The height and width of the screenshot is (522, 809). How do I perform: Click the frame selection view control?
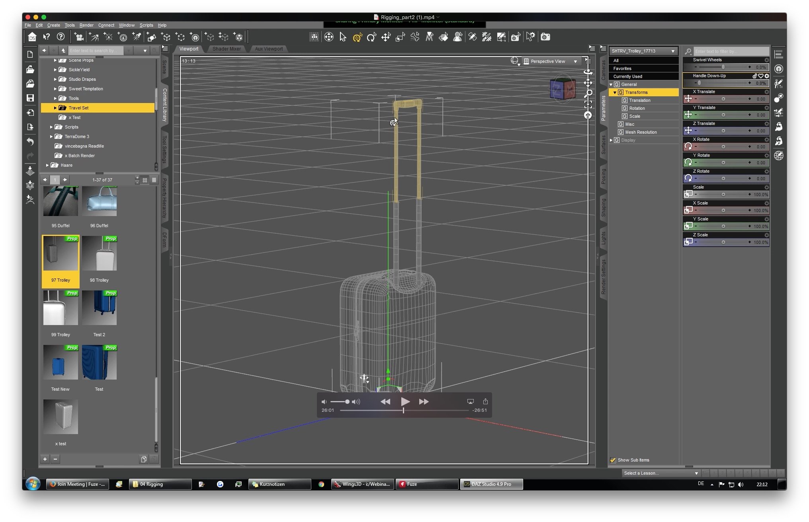click(x=588, y=104)
